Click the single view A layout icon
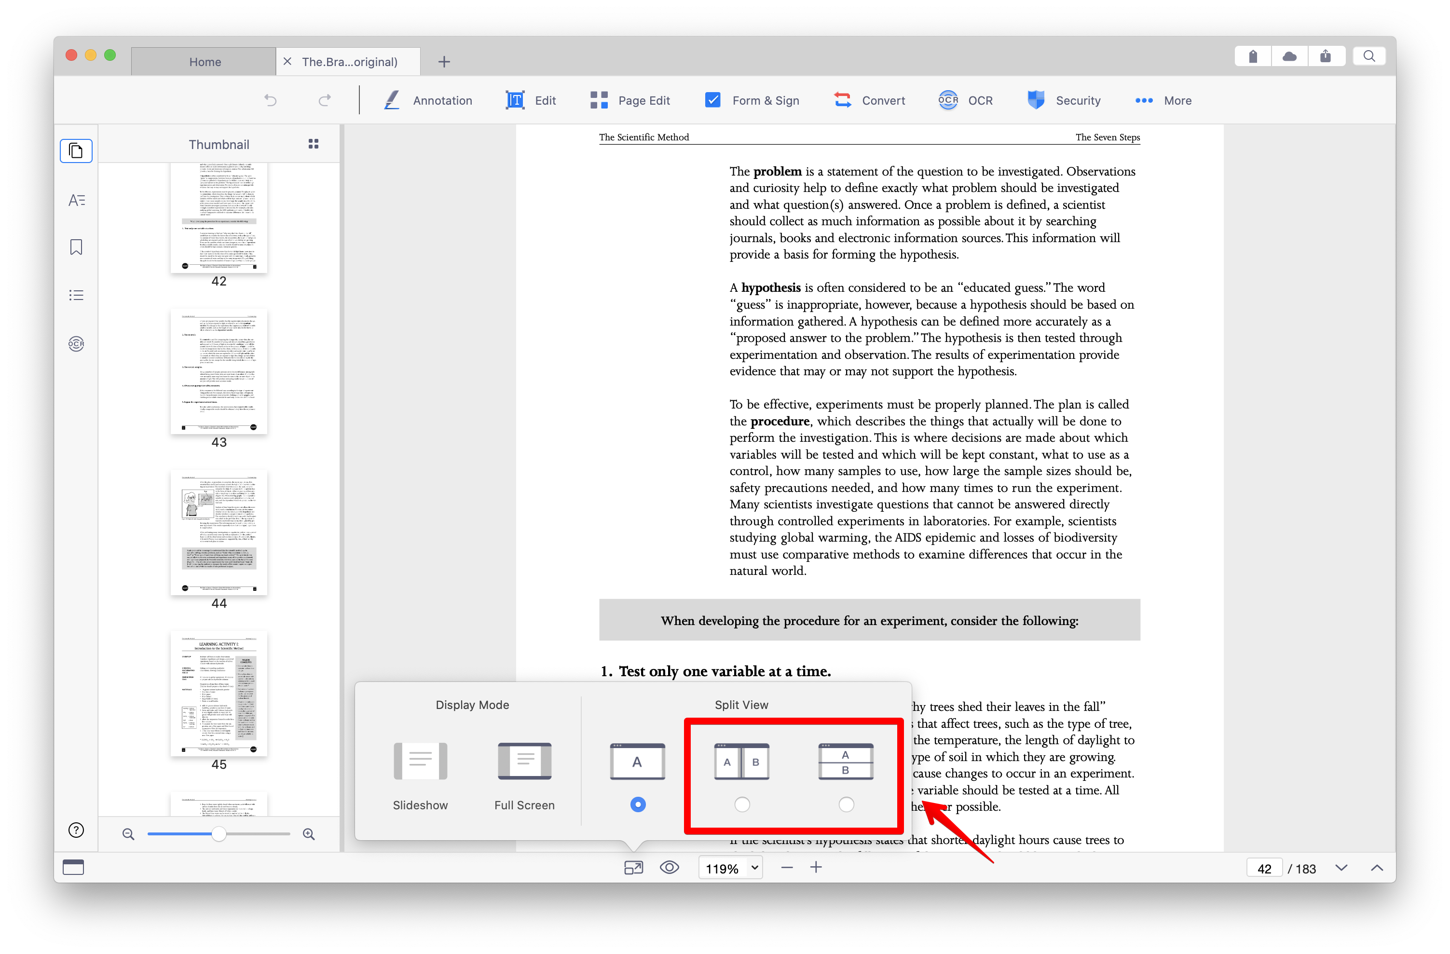 pos(637,761)
